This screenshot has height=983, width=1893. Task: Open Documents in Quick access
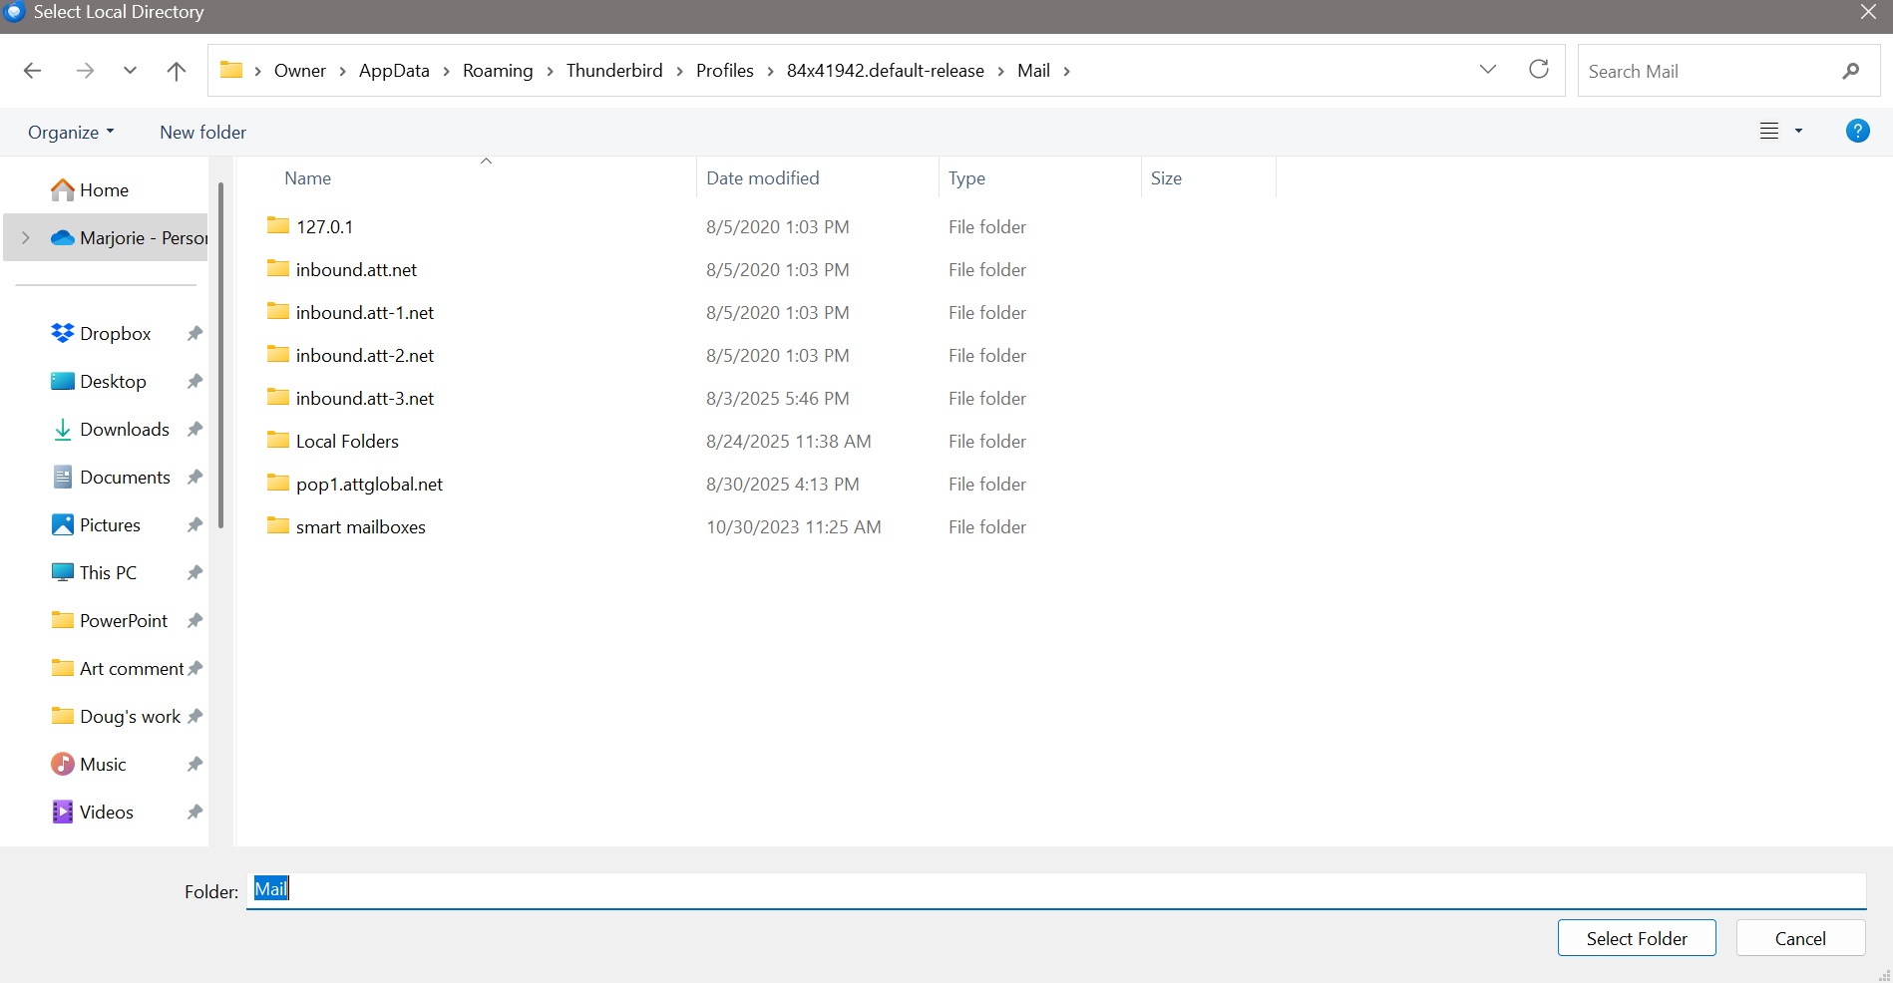125,477
